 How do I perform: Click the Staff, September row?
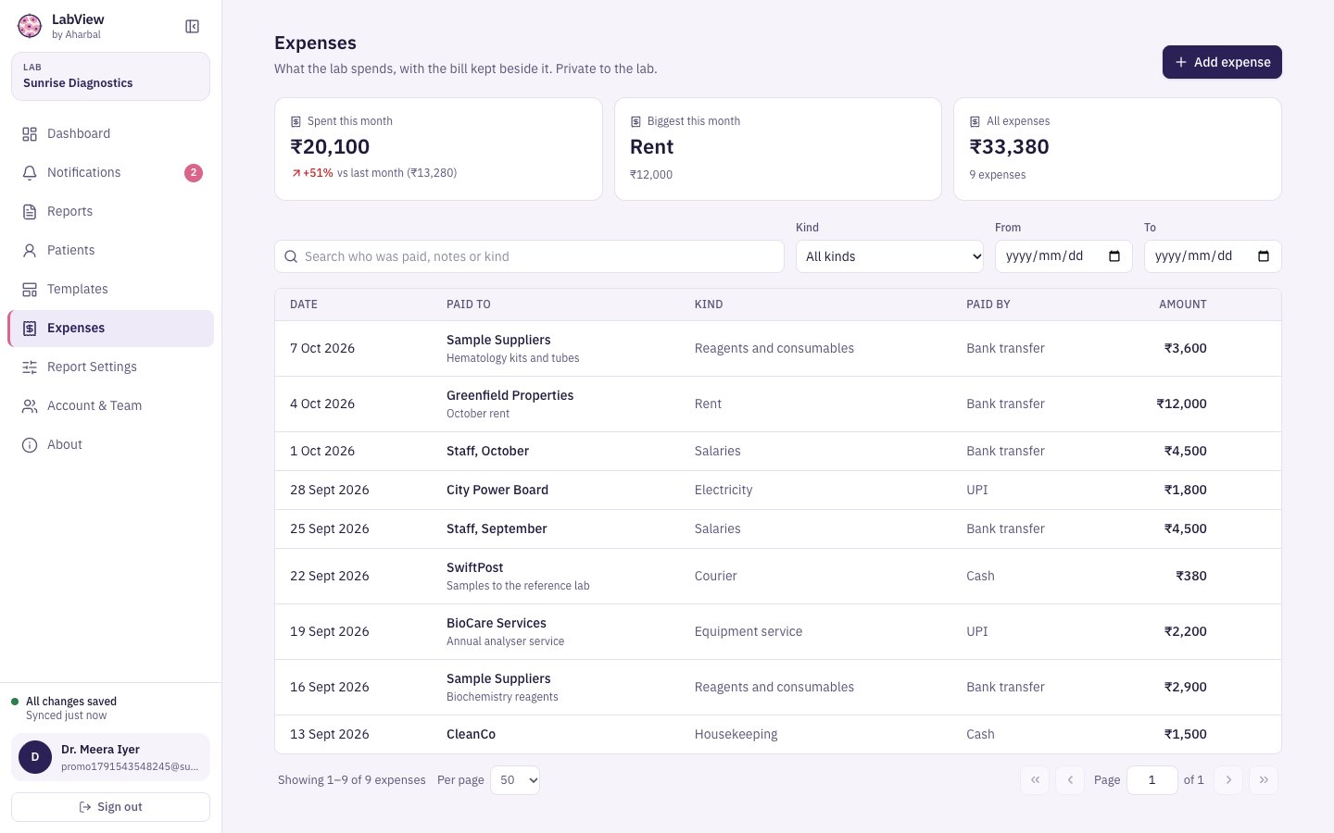point(778,529)
